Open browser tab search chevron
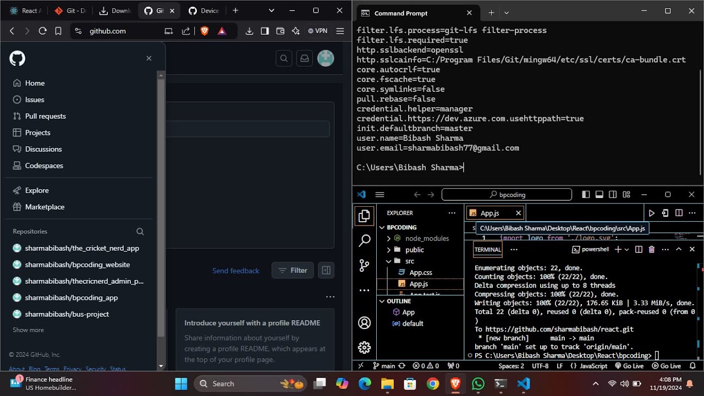This screenshot has height=396, width=704. pos(272,10)
